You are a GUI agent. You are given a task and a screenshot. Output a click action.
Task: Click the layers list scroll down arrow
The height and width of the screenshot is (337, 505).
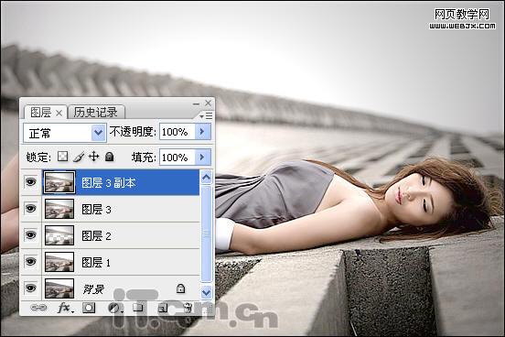(x=206, y=292)
